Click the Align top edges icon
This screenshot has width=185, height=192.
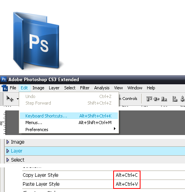point(149,99)
